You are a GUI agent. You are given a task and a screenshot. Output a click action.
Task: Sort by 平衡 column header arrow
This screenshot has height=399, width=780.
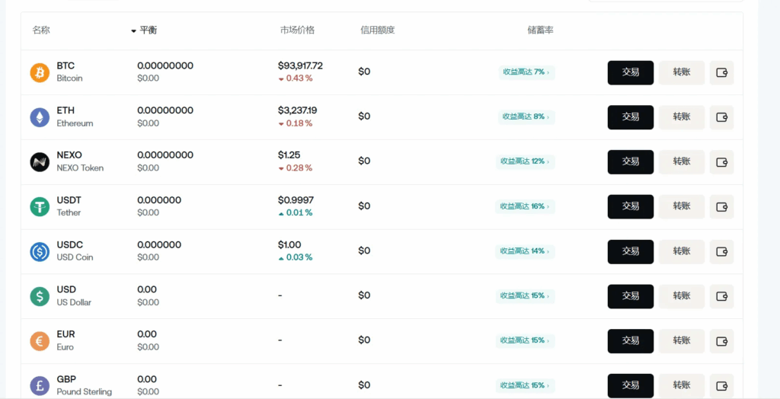(134, 30)
